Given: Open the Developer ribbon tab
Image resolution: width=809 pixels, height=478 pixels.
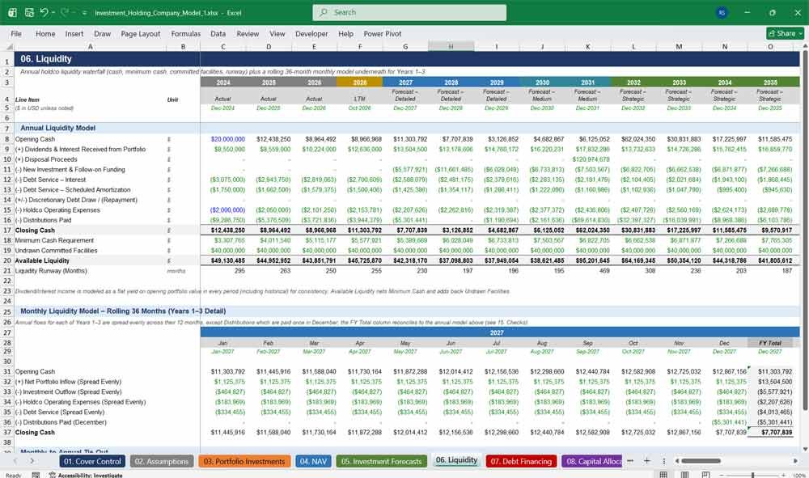Looking at the screenshot, I should 311,33.
